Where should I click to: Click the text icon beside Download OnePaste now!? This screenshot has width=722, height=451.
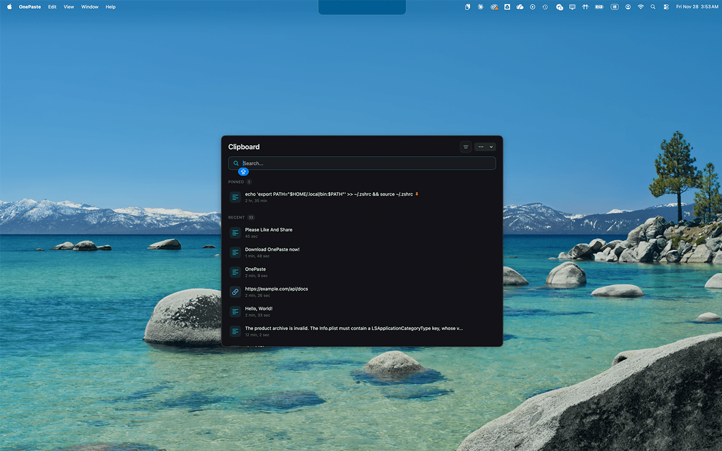[x=235, y=252]
